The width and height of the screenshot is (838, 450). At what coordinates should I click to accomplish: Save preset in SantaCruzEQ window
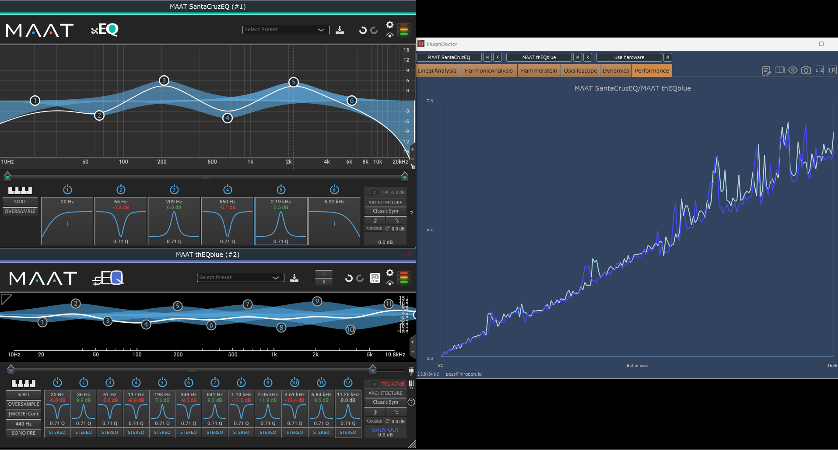click(340, 30)
